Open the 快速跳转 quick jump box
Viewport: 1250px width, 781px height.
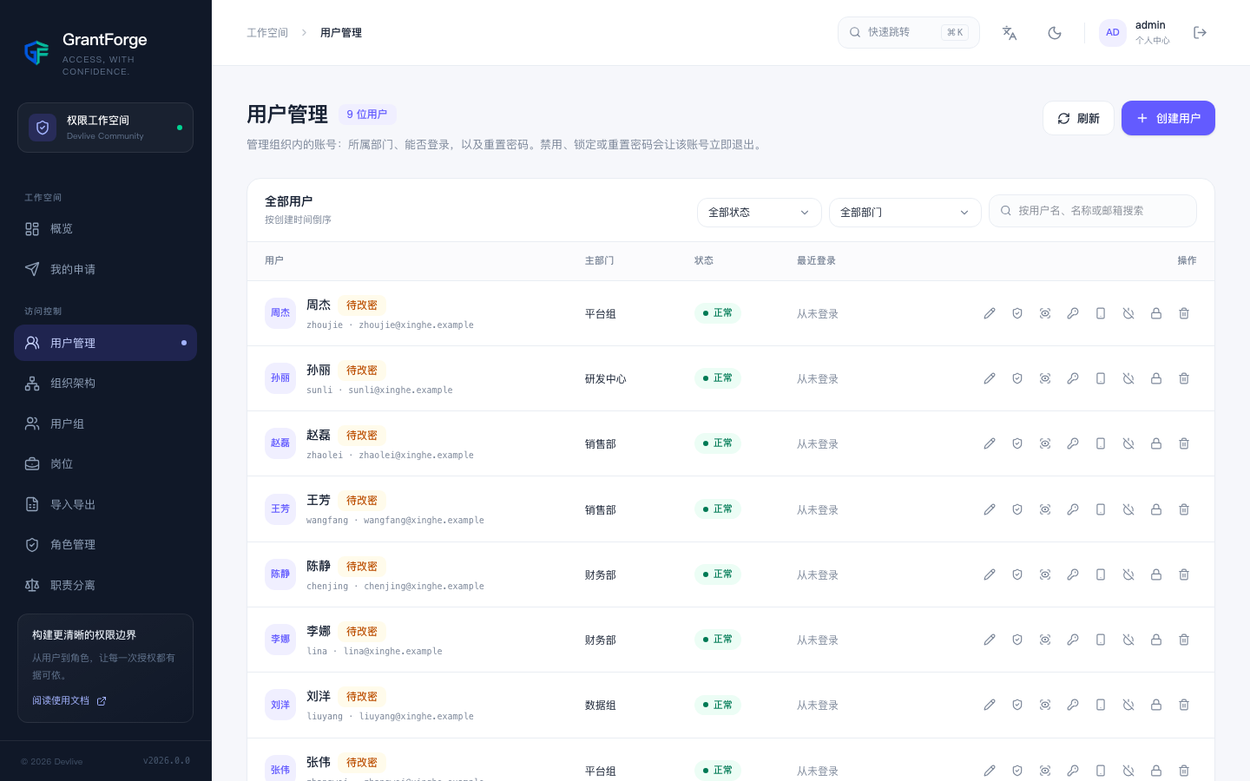[909, 32]
